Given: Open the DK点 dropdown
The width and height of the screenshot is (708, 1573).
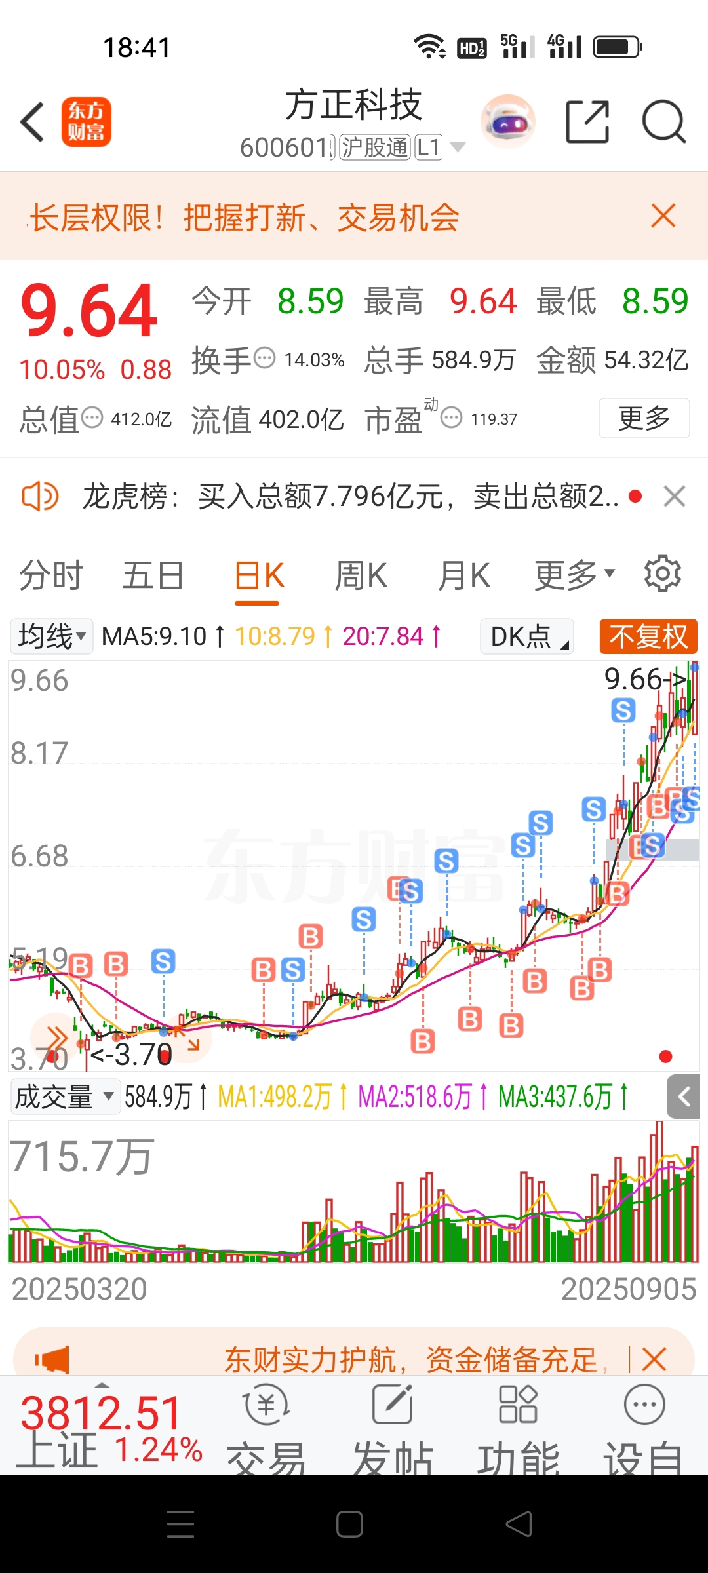Looking at the screenshot, I should [x=527, y=636].
